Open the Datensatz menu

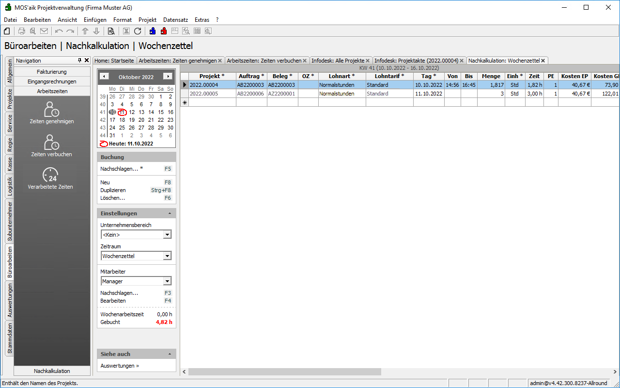[175, 20]
